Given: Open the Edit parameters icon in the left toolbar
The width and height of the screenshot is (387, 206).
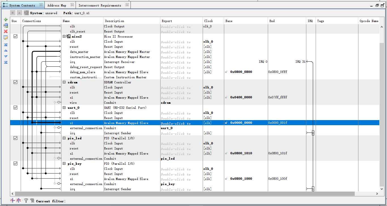Looking at the screenshot, I should click(x=6, y=38).
